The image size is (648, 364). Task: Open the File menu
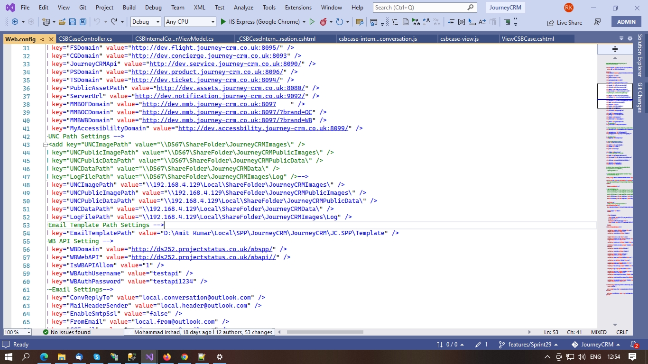click(25, 8)
